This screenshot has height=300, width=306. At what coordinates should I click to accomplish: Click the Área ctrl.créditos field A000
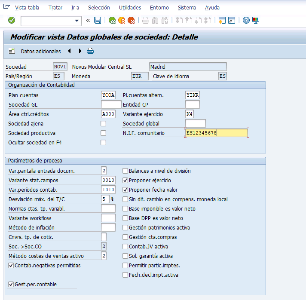point(108,114)
